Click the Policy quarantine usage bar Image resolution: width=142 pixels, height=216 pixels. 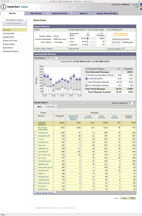[91, 38]
